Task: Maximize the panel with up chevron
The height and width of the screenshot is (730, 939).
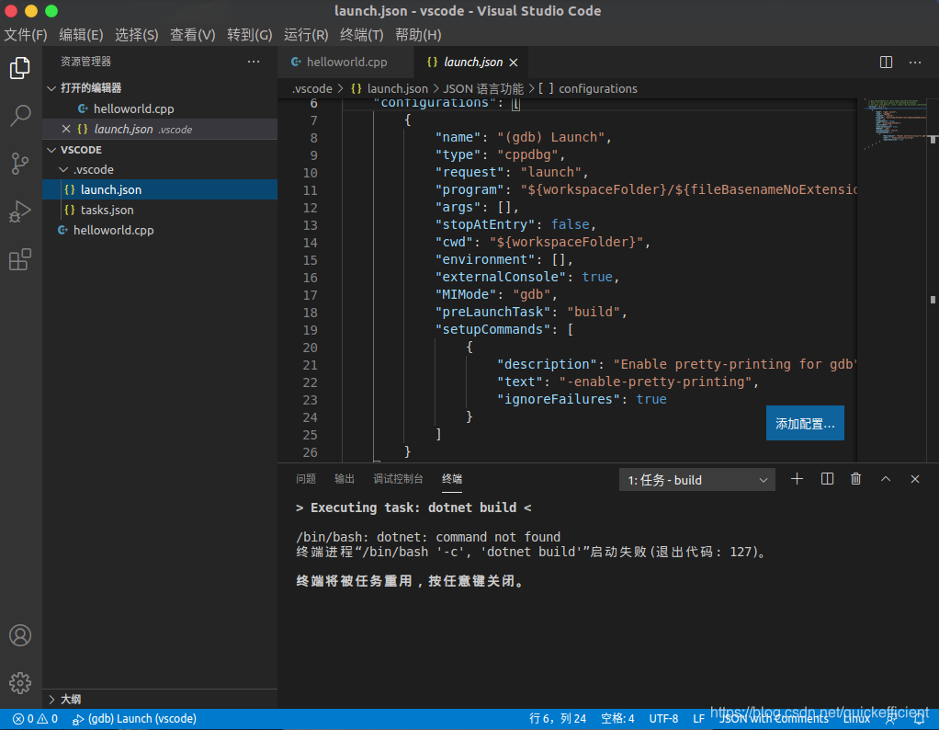Action: (885, 479)
